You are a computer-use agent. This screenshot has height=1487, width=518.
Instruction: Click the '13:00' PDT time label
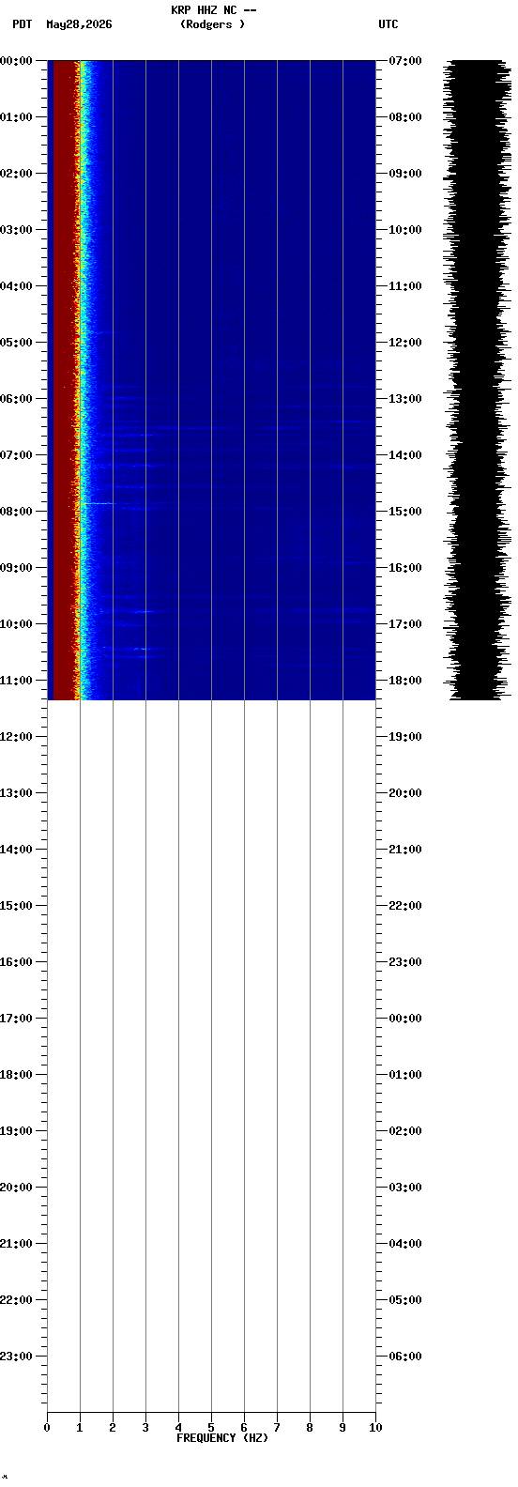pyautogui.click(x=16, y=793)
